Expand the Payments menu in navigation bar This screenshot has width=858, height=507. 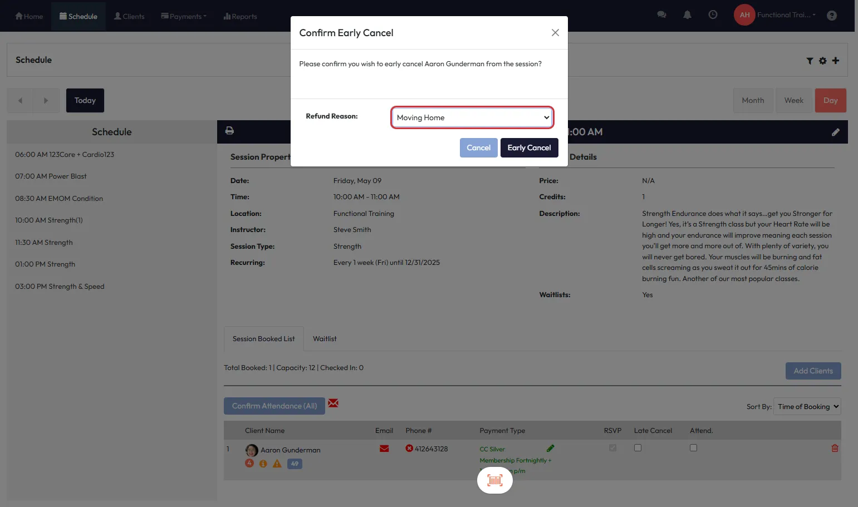tap(184, 16)
